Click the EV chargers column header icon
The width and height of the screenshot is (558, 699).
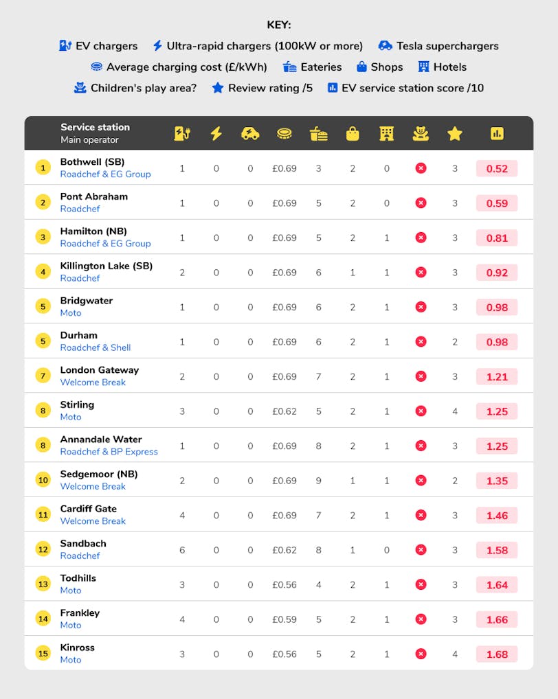182,133
